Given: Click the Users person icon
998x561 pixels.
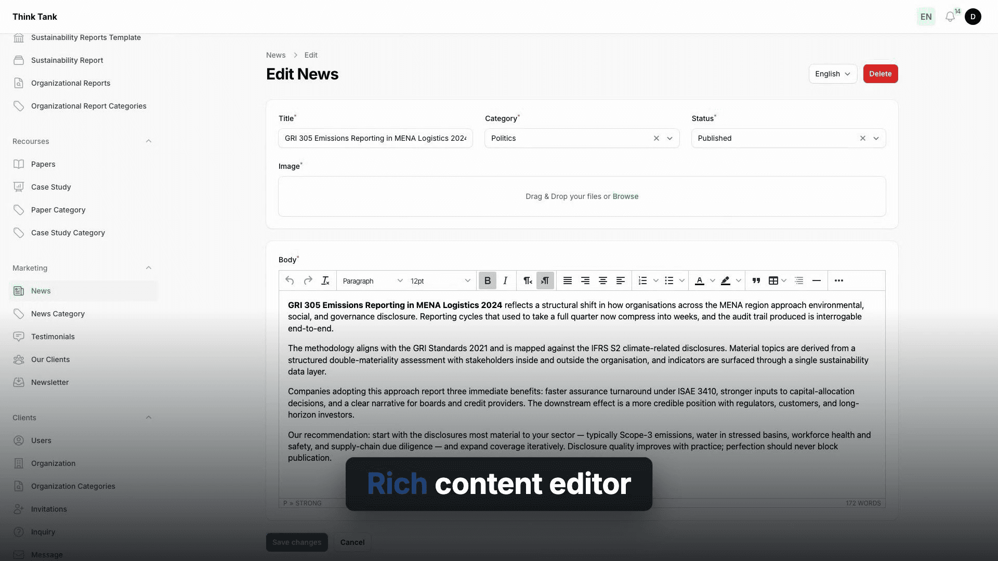Looking at the screenshot, I should (19, 440).
